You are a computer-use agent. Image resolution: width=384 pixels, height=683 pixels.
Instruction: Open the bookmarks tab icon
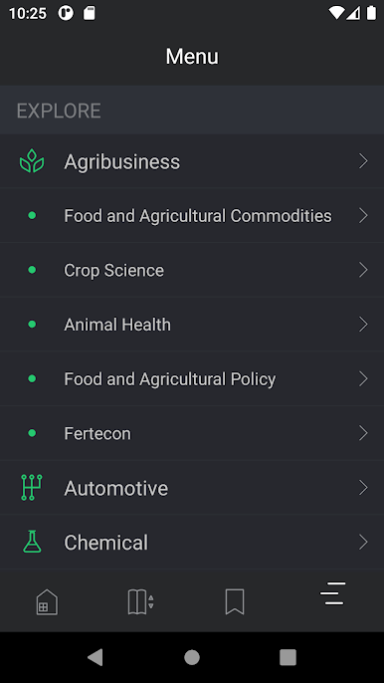(235, 602)
